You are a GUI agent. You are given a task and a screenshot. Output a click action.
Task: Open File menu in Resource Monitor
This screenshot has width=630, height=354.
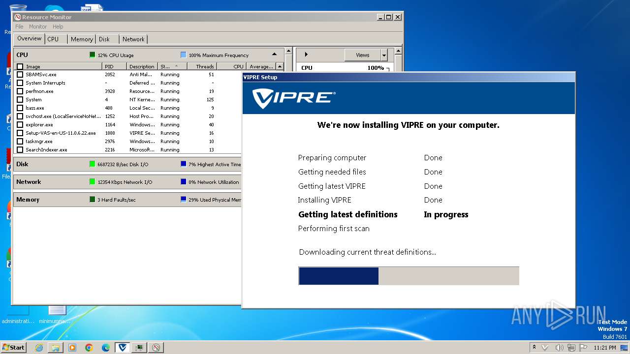tap(19, 27)
